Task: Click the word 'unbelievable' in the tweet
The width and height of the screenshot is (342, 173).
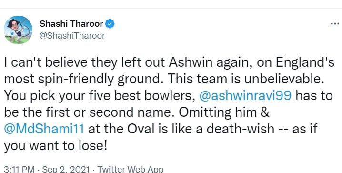Action: (282, 79)
